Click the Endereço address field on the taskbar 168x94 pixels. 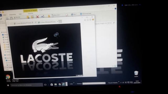pos(94,83)
